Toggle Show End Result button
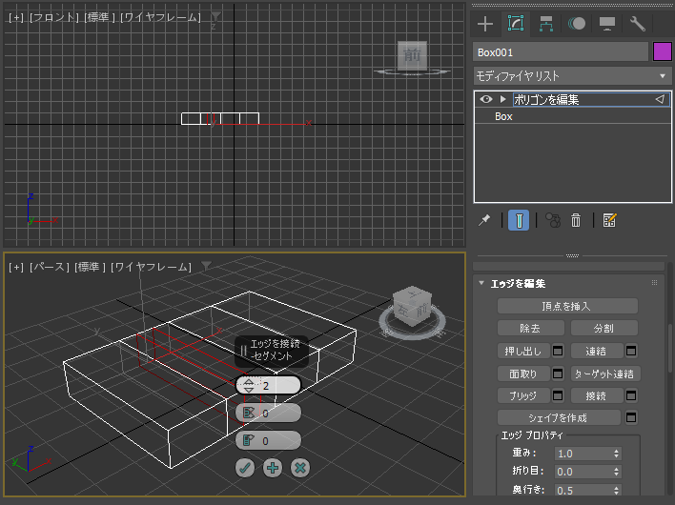 (519, 220)
